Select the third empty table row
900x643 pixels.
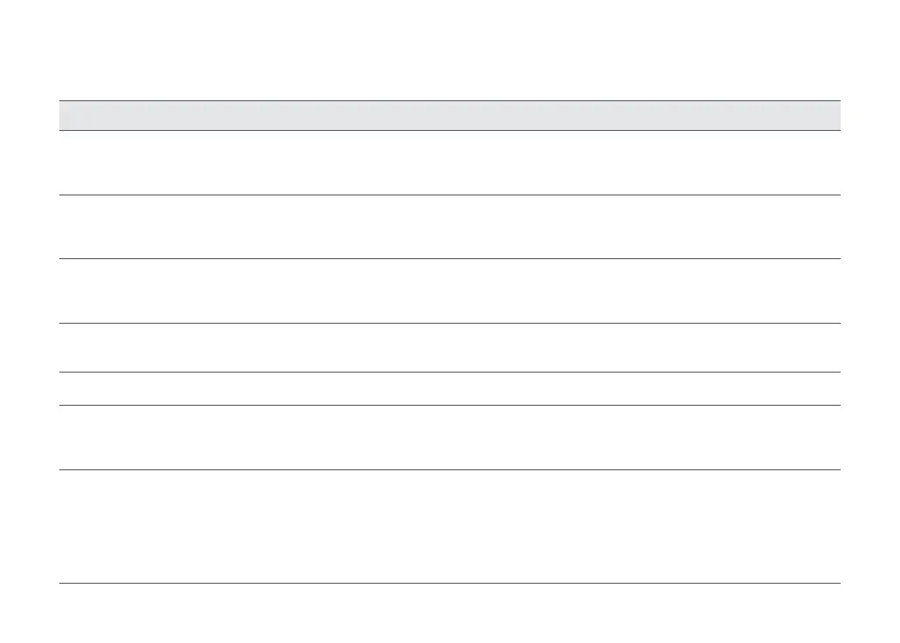pyautogui.click(x=450, y=291)
